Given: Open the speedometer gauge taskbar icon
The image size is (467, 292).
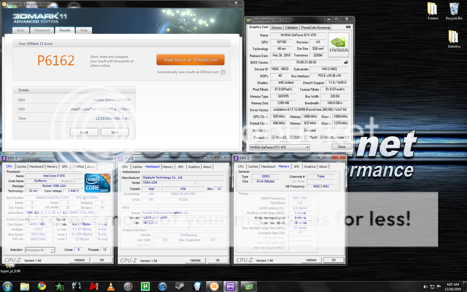Looking at the screenshot, I should pyautogui.click(x=128, y=286).
